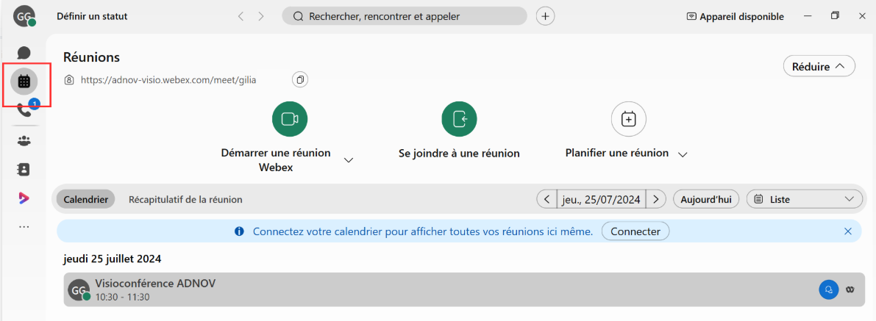This screenshot has height=321, width=876.
Task: Click the green Démarrer une réunion icon
Action: [289, 119]
